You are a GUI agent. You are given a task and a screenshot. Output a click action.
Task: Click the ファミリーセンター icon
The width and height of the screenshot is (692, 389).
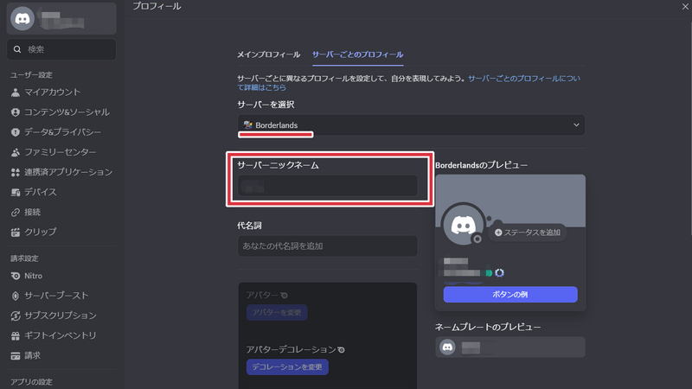tap(16, 152)
